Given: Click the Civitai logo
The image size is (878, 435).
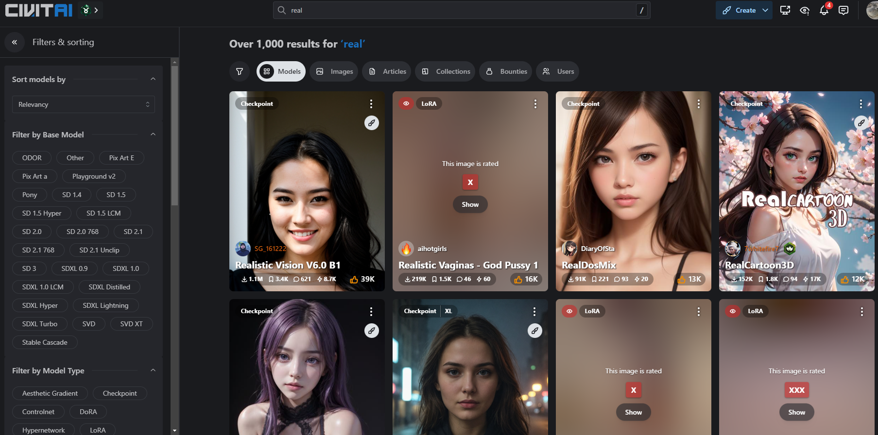Looking at the screenshot, I should click(x=38, y=10).
